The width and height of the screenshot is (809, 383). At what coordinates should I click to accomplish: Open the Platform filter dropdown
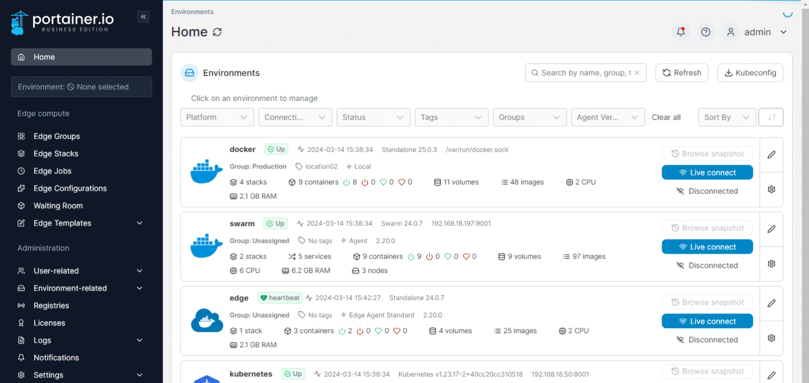[x=217, y=117]
